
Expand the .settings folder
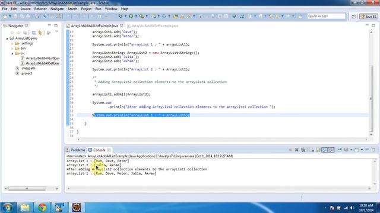pos(12,43)
